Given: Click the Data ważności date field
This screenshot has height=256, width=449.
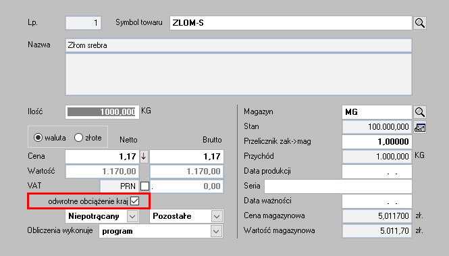Looking at the screenshot, I should pyautogui.click(x=377, y=201).
